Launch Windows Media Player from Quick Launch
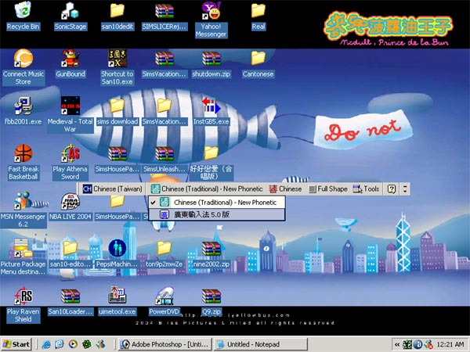This screenshot has width=470, height=352. (x=73, y=344)
